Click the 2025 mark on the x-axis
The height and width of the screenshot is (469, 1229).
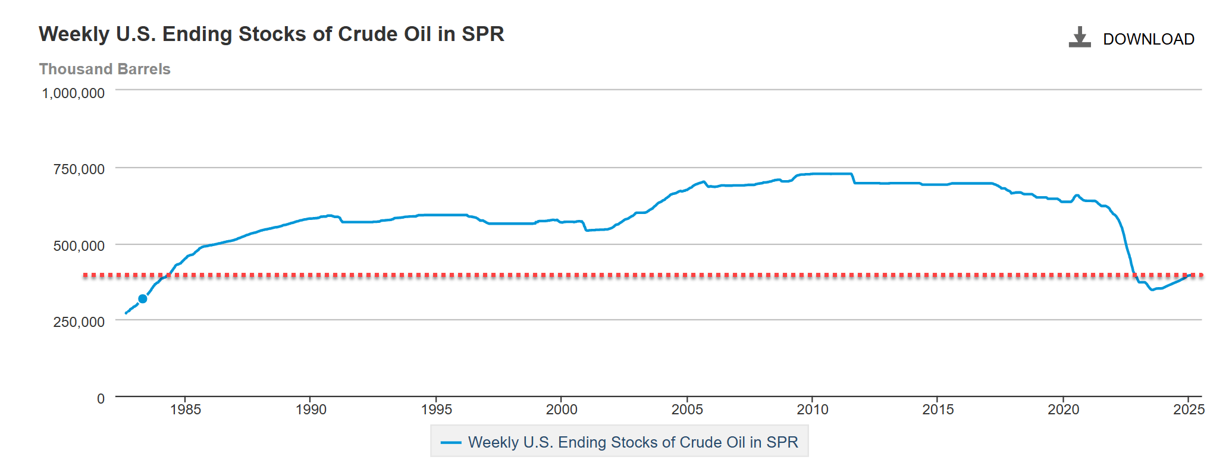[x=1189, y=410]
